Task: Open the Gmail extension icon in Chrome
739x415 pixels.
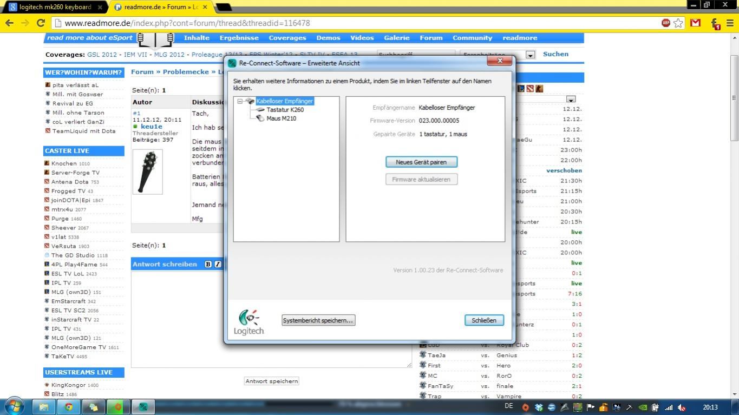Action: [x=696, y=23]
